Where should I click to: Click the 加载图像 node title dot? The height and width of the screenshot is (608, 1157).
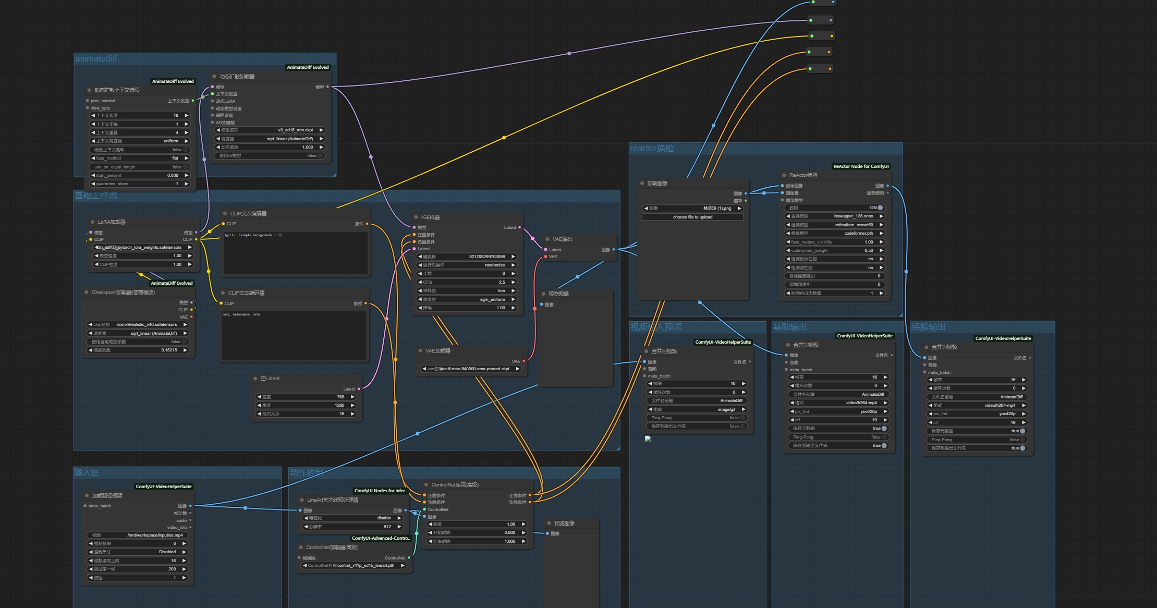click(x=642, y=184)
